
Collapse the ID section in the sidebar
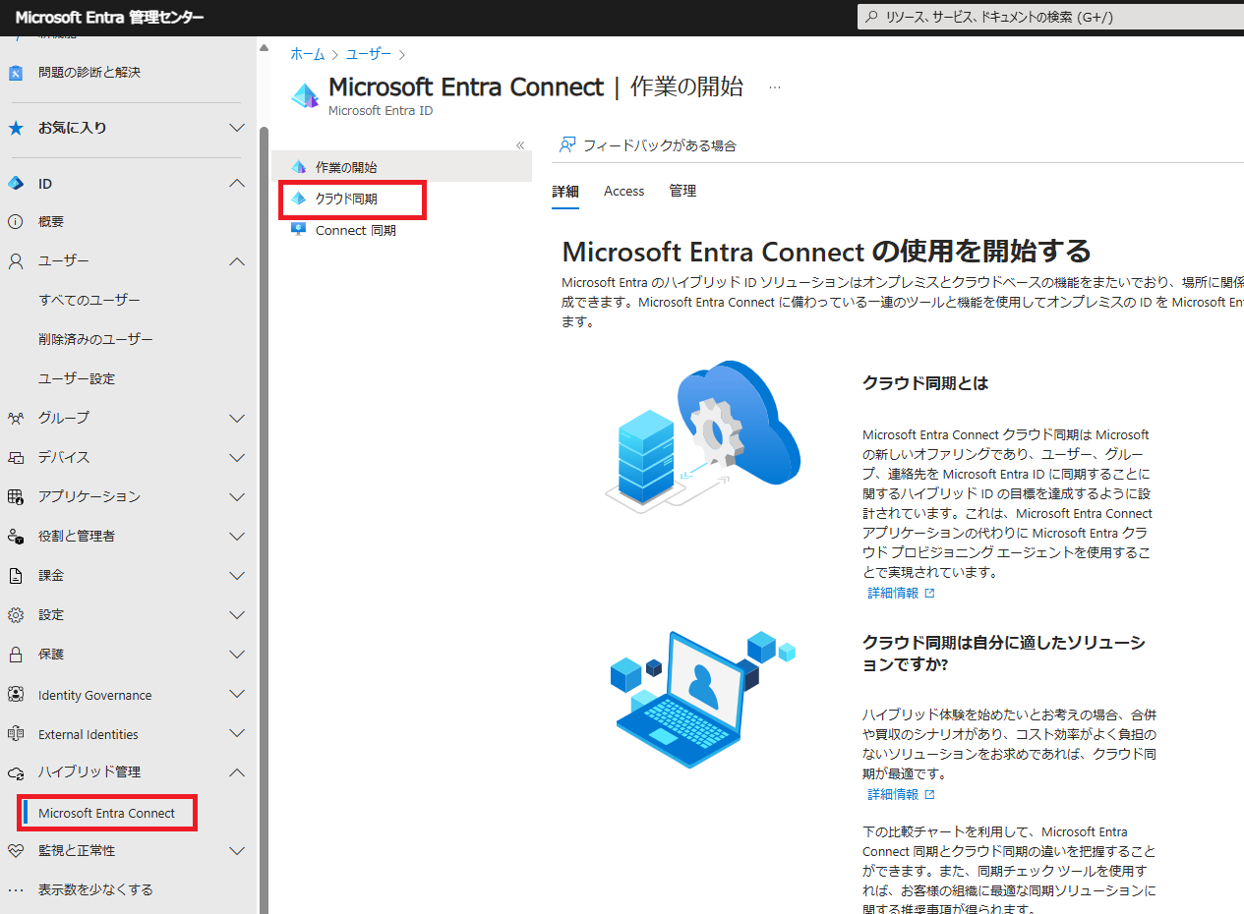pyautogui.click(x=236, y=182)
